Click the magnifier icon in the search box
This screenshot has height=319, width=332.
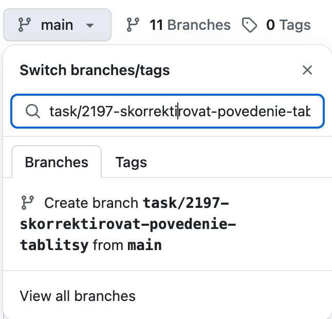click(32, 111)
